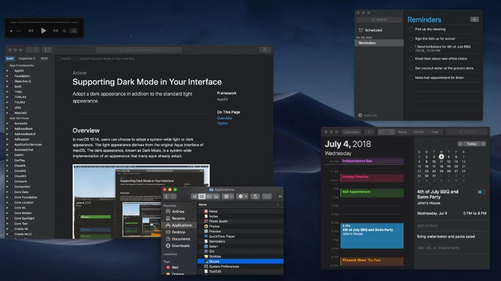The image size is (501, 281).
Task: Switch Finder to icon view
Action: pyautogui.click(x=194, y=197)
